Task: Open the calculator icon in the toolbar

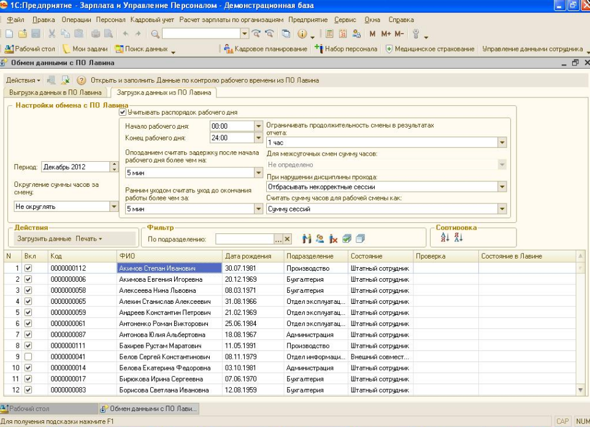Action: pos(330,34)
